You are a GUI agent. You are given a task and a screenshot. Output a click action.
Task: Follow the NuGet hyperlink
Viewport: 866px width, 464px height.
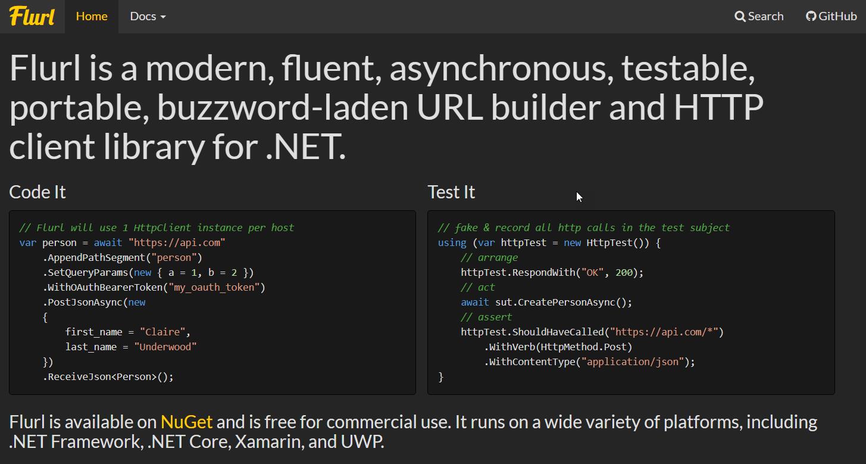point(186,422)
